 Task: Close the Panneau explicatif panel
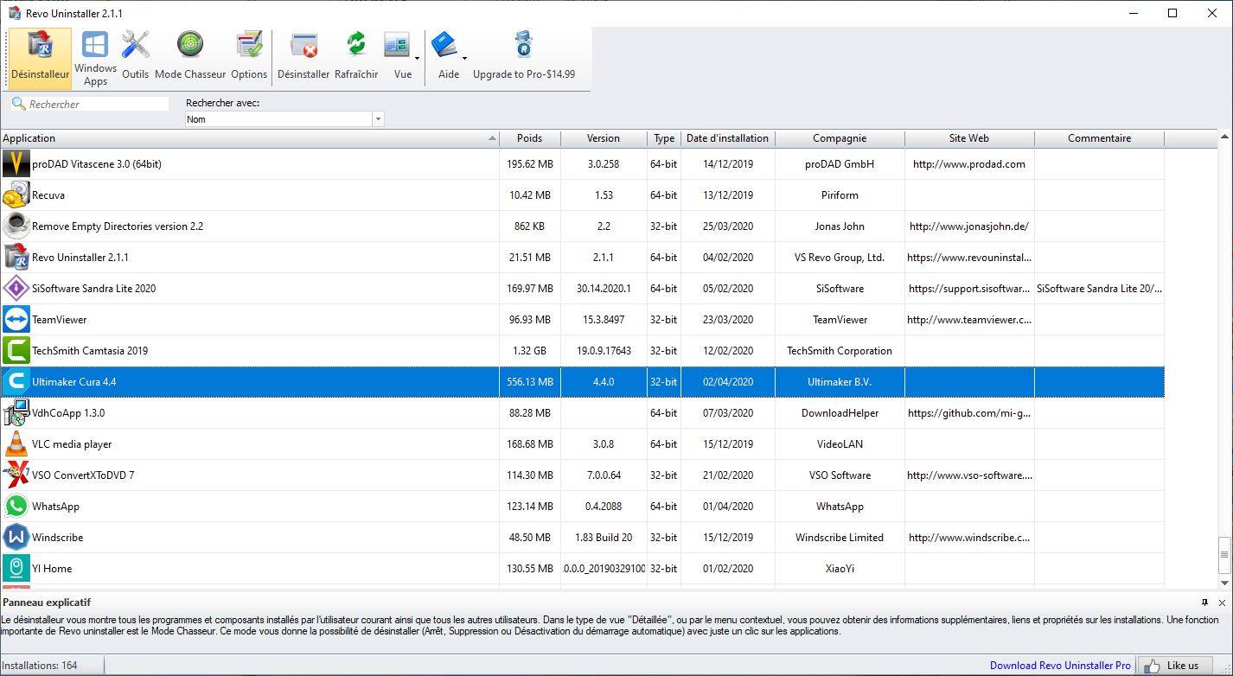pos(1222,603)
